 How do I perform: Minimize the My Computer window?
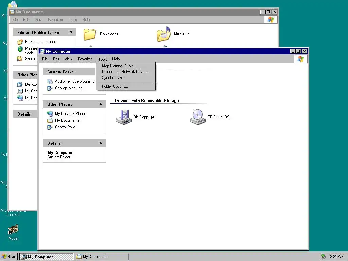(x=293, y=51)
